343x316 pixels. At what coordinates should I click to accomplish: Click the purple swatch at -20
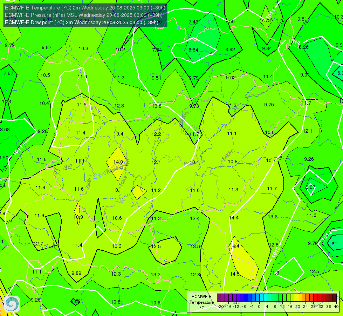[219, 298]
